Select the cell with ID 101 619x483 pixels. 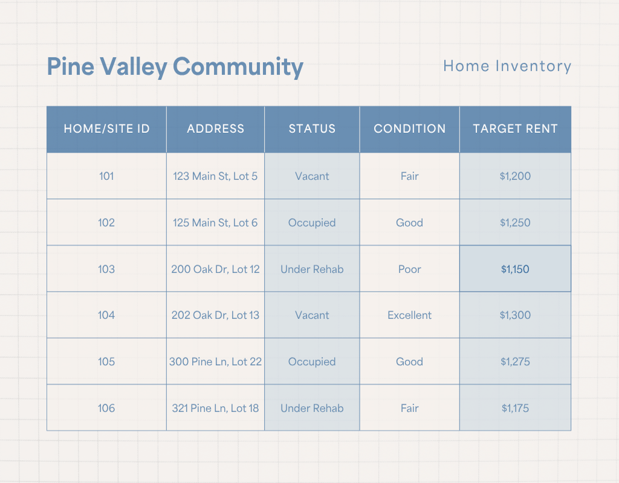[106, 176]
